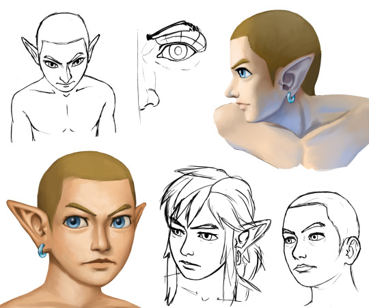
Task: Click the blue earring on profile portrait
Action: pos(291,97)
